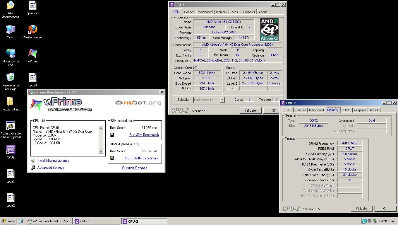Open Acceso directo a hexus_pifast shortcut
398x225 pixels.
(11, 129)
